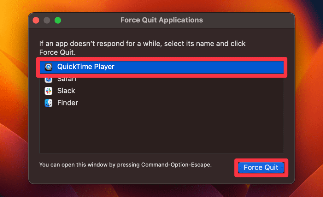The image size is (323, 197).
Task: Click the Safari compass icon
Action: (49, 79)
